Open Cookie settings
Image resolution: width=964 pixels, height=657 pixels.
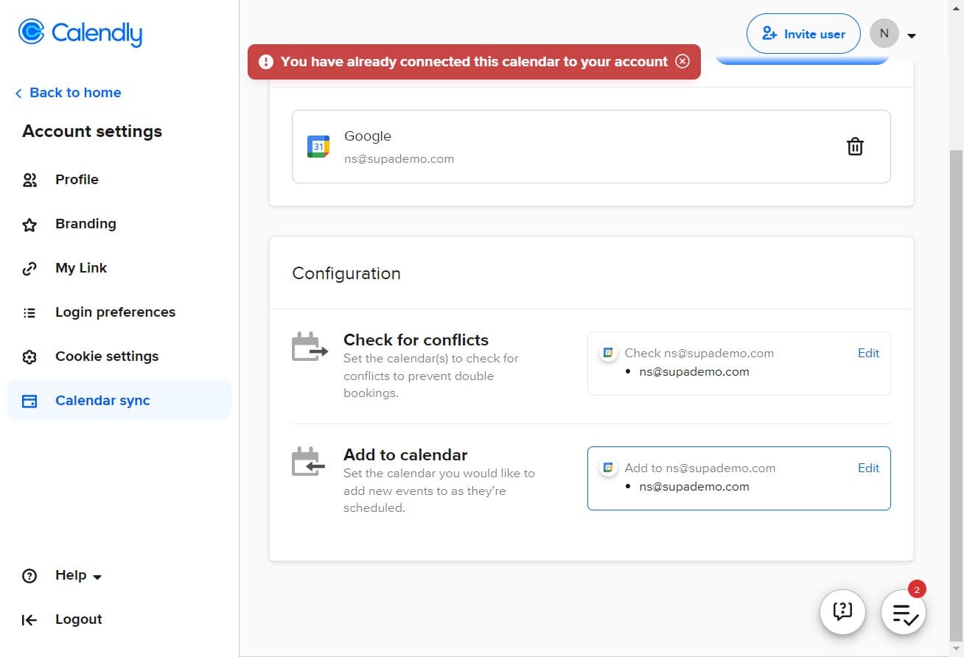pos(106,356)
